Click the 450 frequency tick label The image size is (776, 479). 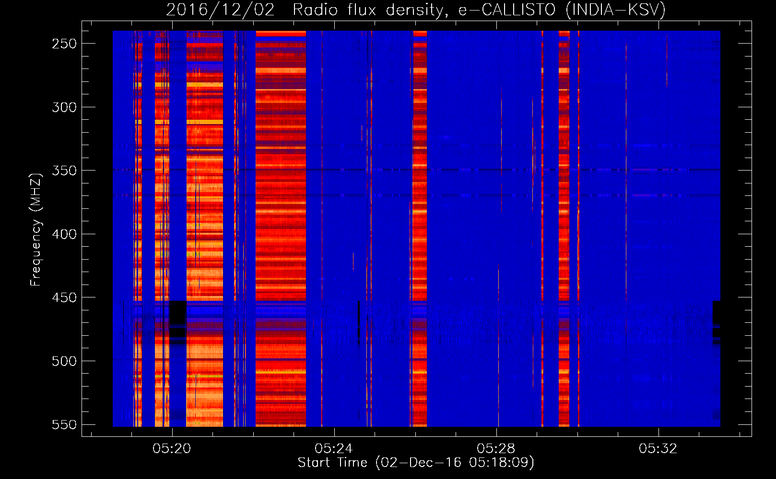(64, 297)
